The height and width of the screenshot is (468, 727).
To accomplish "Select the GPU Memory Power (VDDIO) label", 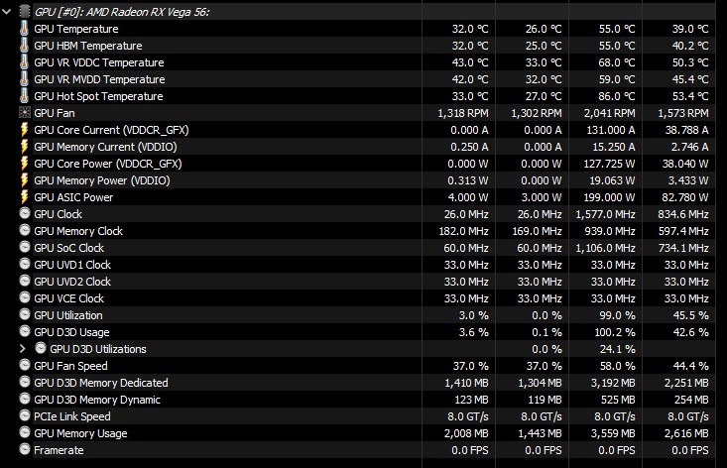I will pos(102,180).
